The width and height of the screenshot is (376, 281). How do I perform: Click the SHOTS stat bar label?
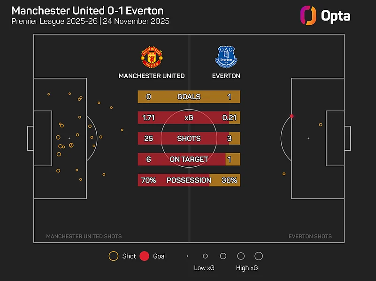[189, 139]
